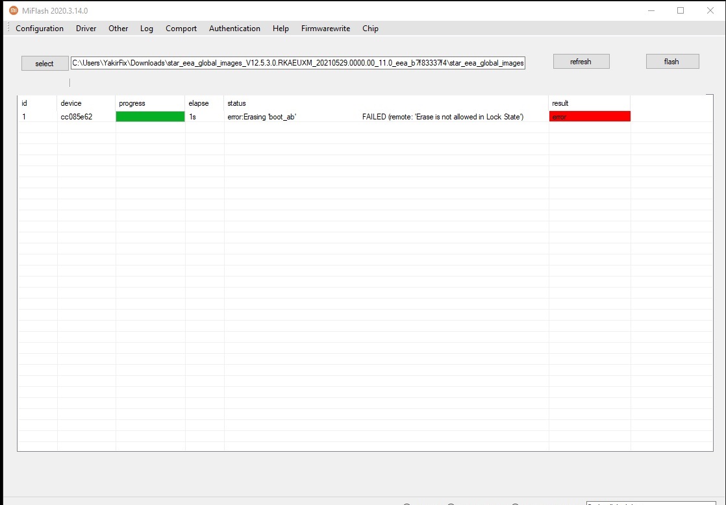Viewport: 726px width, 505px height.
Task: Click the result column header
Action: 590,103
